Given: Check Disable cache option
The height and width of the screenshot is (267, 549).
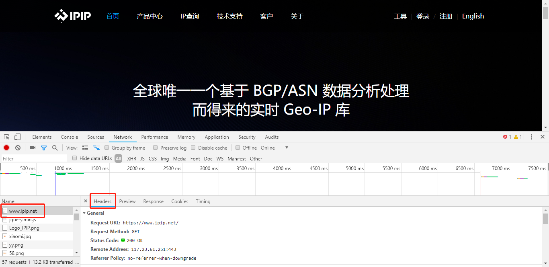Looking at the screenshot, I should [x=193, y=148].
